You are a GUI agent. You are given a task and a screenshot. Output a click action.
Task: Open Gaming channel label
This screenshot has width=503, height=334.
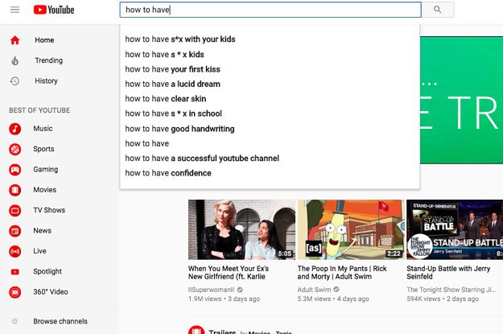46,169
